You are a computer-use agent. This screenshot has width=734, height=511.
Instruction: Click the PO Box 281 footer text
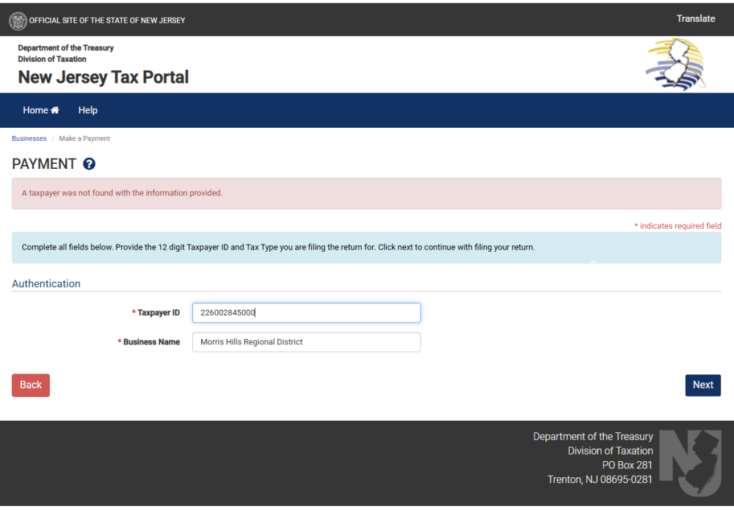tap(627, 465)
